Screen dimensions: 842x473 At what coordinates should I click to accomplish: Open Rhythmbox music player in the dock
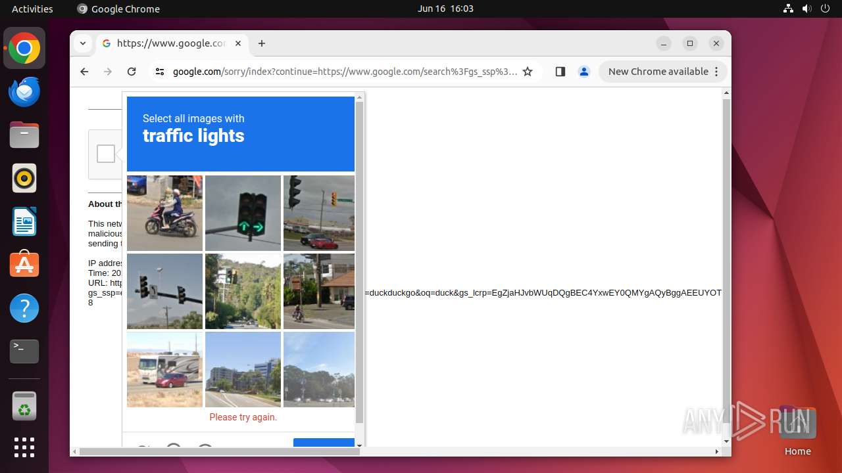24,178
